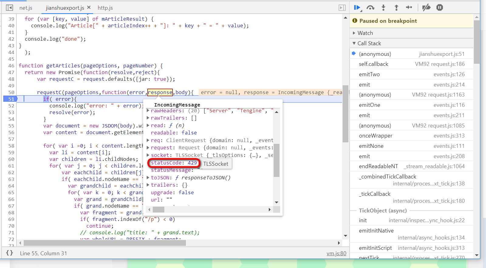Click the Step button in debugger toolbar
The width and height of the screenshot is (486, 268).
(x=409, y=8)
